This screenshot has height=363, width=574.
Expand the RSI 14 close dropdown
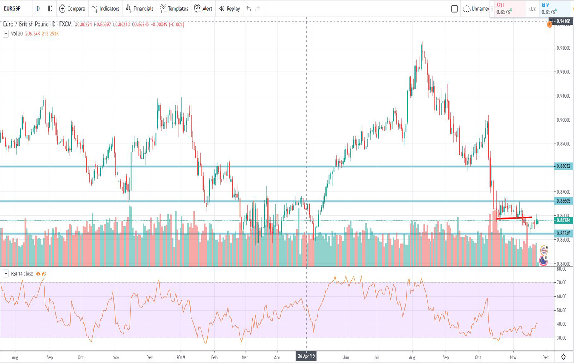[x=6, y=274]
